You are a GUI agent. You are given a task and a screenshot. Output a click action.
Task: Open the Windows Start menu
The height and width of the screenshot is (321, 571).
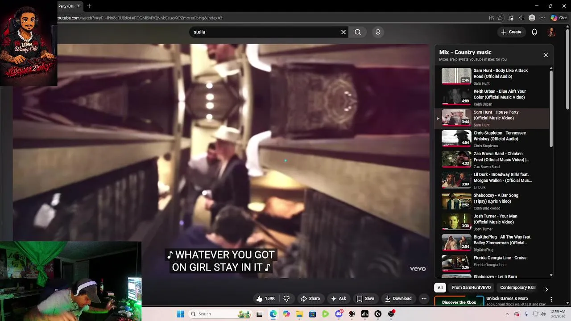[180, 314]
